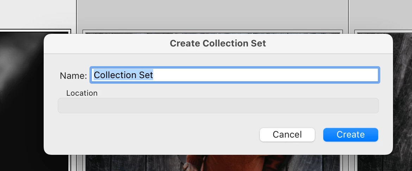412x171 pixels.
Task: Click divider between center and right cells
Action: 348,14
